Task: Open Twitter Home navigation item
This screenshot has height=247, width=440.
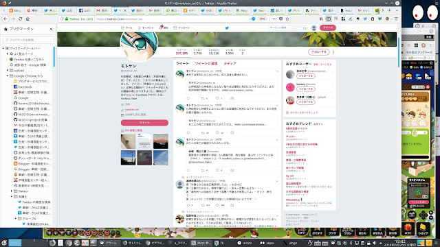Action: click(x=126, y=27)
